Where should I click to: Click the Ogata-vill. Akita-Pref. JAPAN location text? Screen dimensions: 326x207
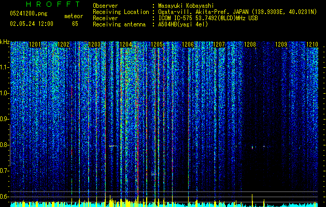point(237,12)
